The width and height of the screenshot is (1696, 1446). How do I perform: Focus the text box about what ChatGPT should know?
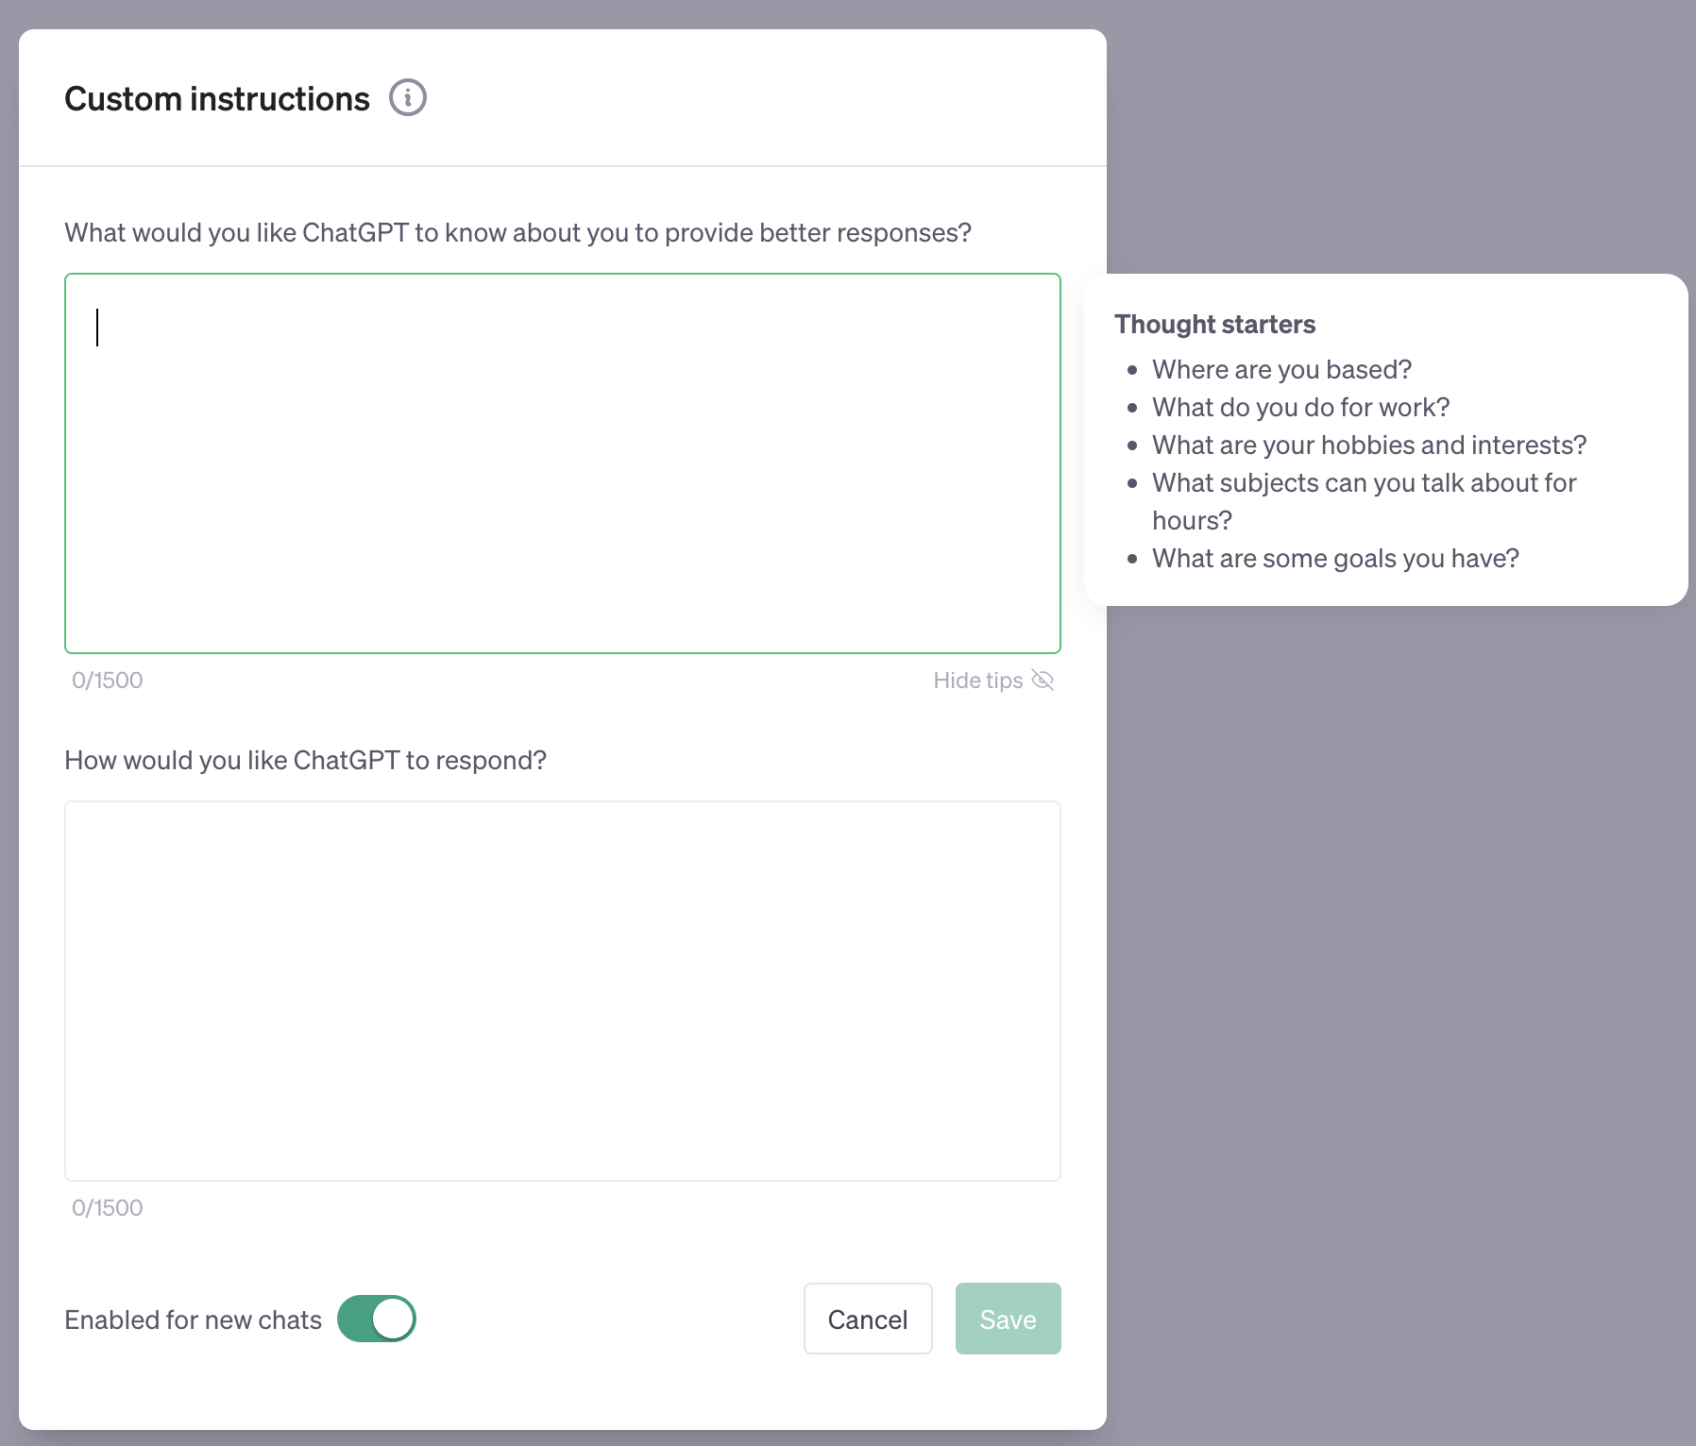(563, 463)
